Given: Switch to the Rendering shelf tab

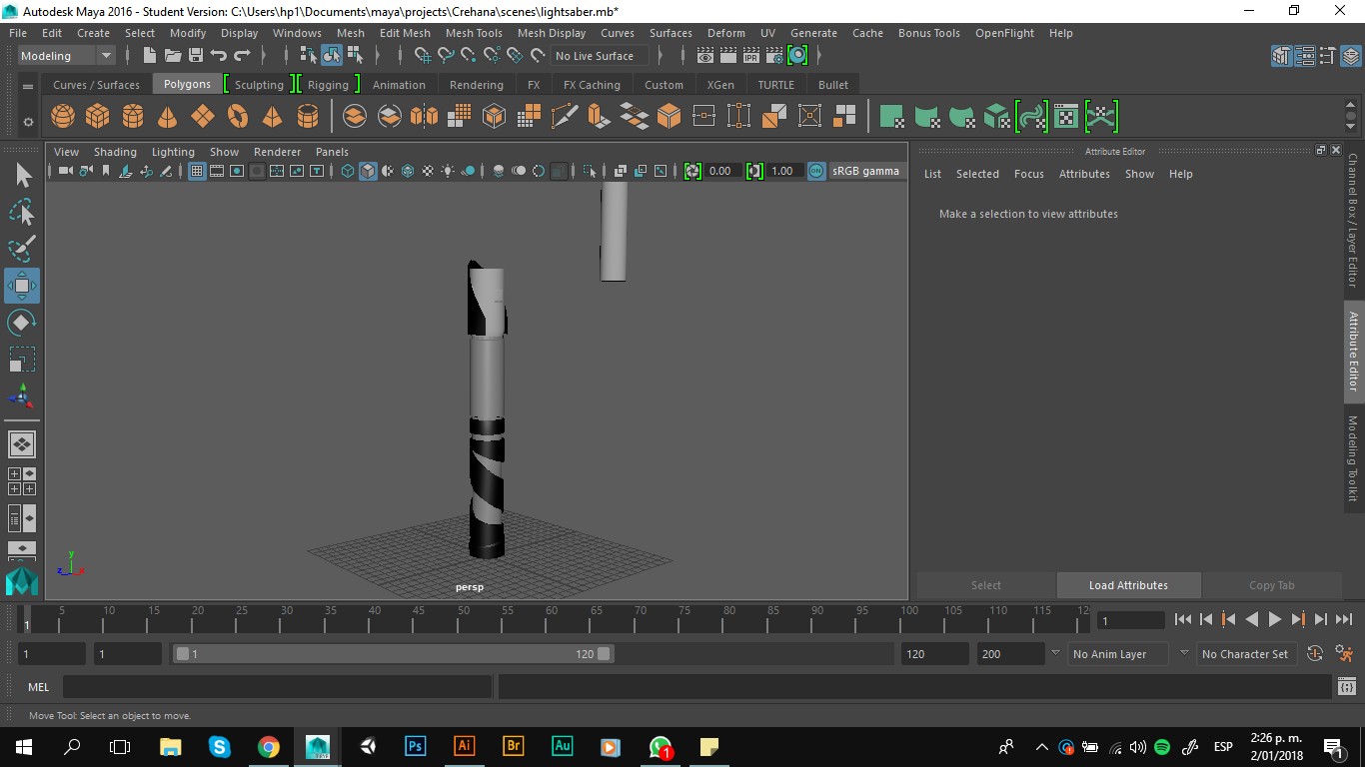Looking at the screenshot, I should point(477,85).
